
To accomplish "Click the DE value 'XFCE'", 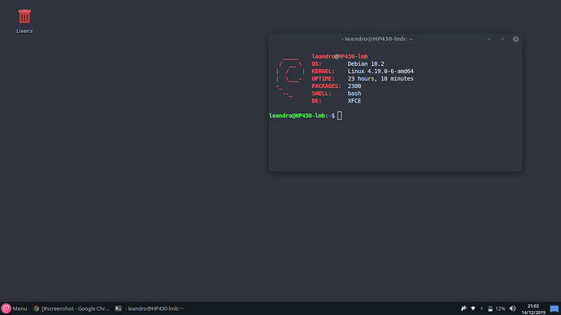I will (354, 101).
